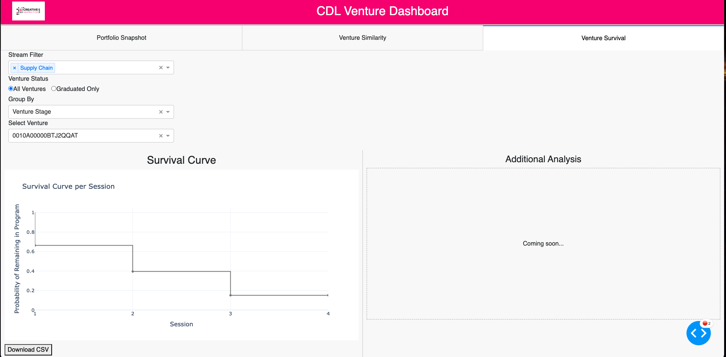Open the Venture Survival tab
726x357 pixels.
(x=603, y=38)
